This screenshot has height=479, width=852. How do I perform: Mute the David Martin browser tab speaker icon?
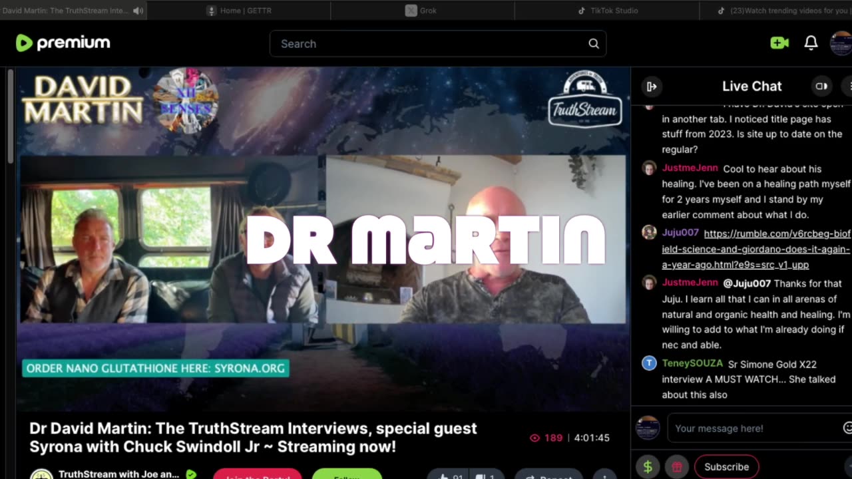138,11
